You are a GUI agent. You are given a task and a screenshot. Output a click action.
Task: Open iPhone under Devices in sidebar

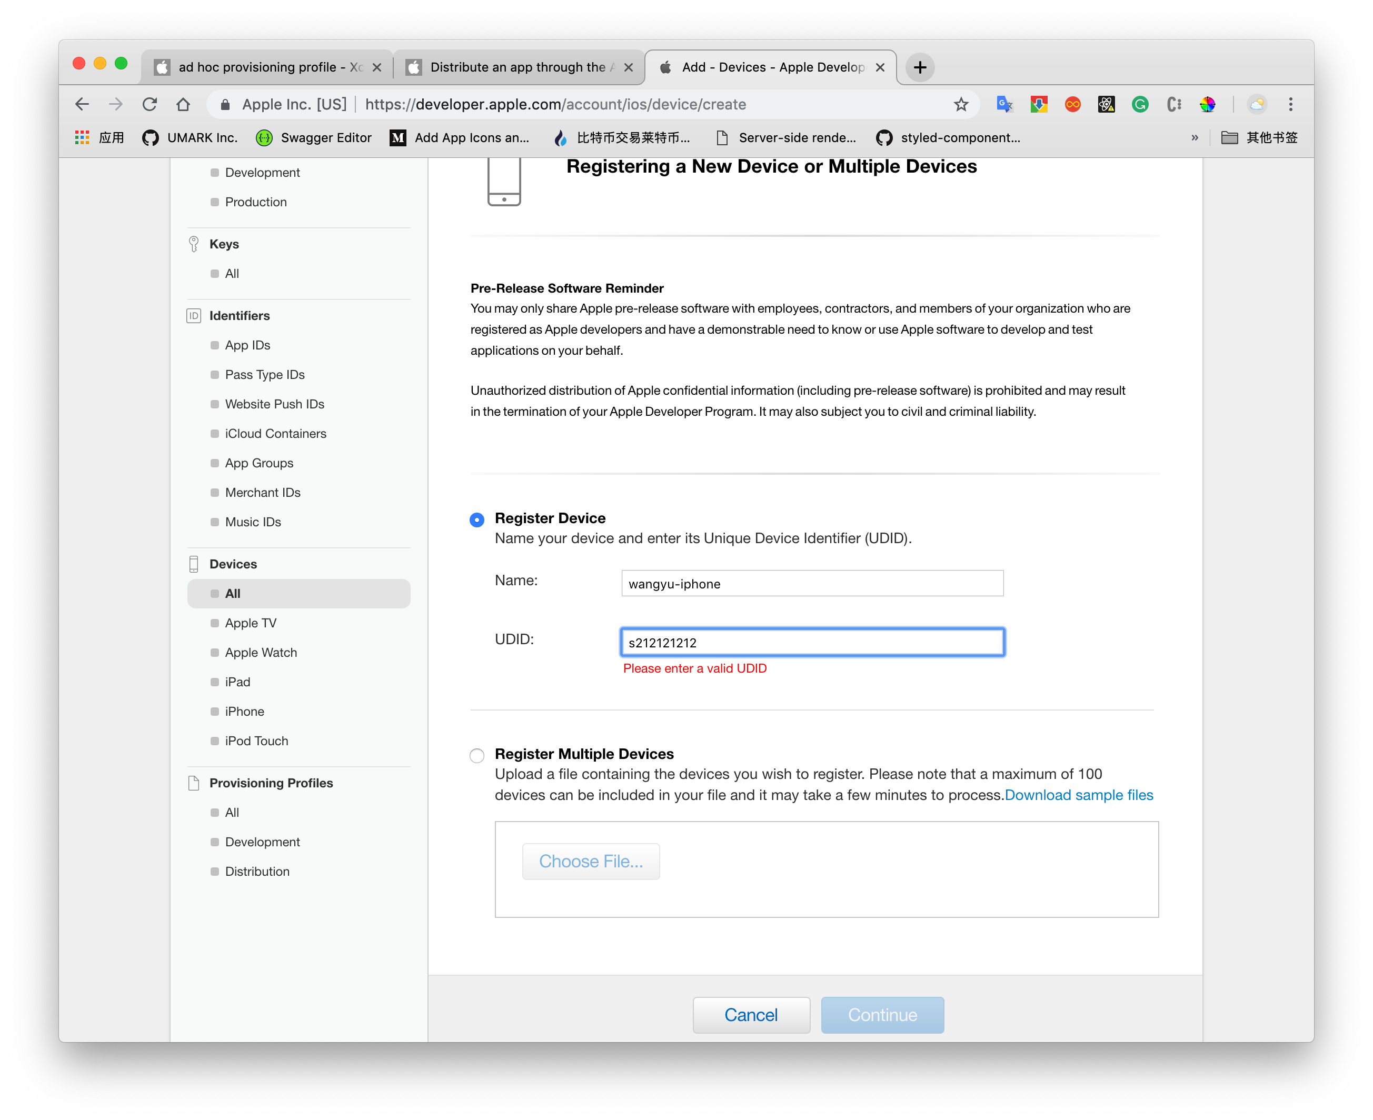(244, 711)
